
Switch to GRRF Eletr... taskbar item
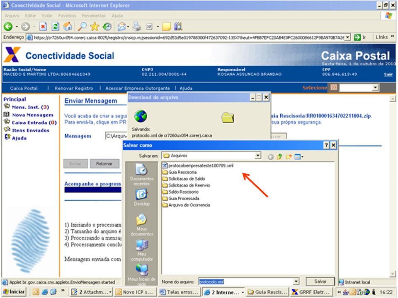pos(312,292)
